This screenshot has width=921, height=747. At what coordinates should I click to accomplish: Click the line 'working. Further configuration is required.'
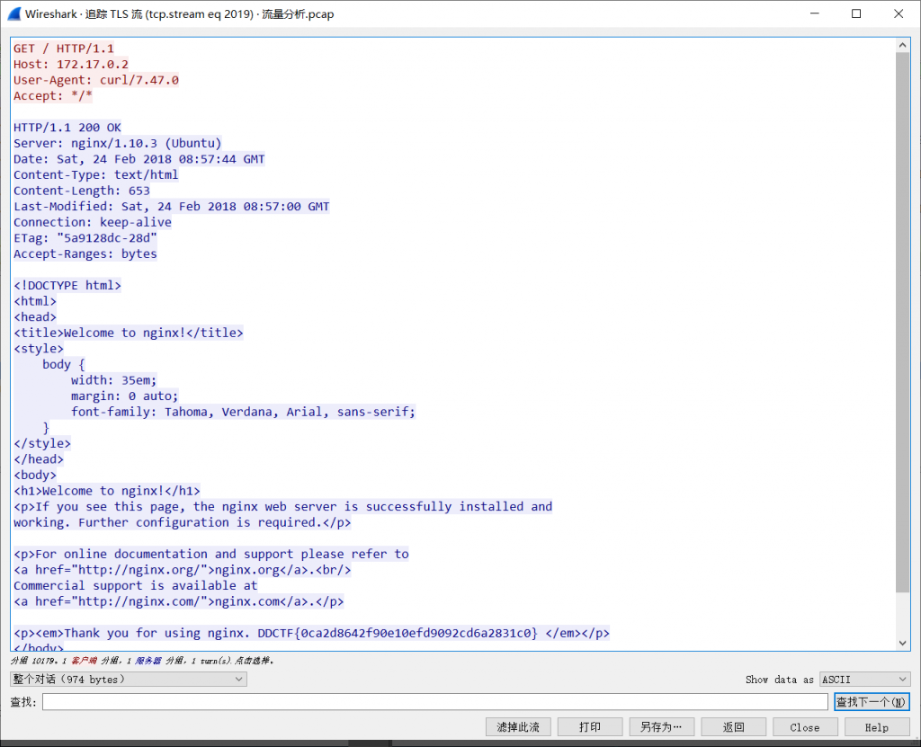(183, 522)
